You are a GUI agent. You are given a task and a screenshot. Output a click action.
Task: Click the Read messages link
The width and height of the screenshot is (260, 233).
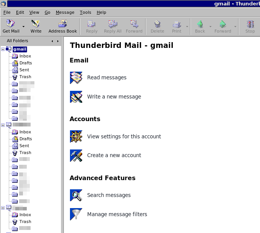coord(107,77)
